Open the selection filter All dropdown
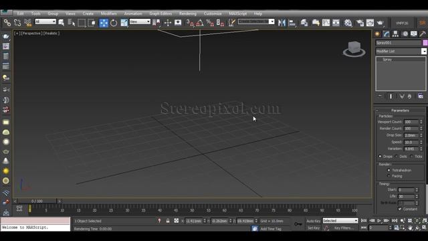Viewport: 428px width, 241px height. tap(45, 21)
